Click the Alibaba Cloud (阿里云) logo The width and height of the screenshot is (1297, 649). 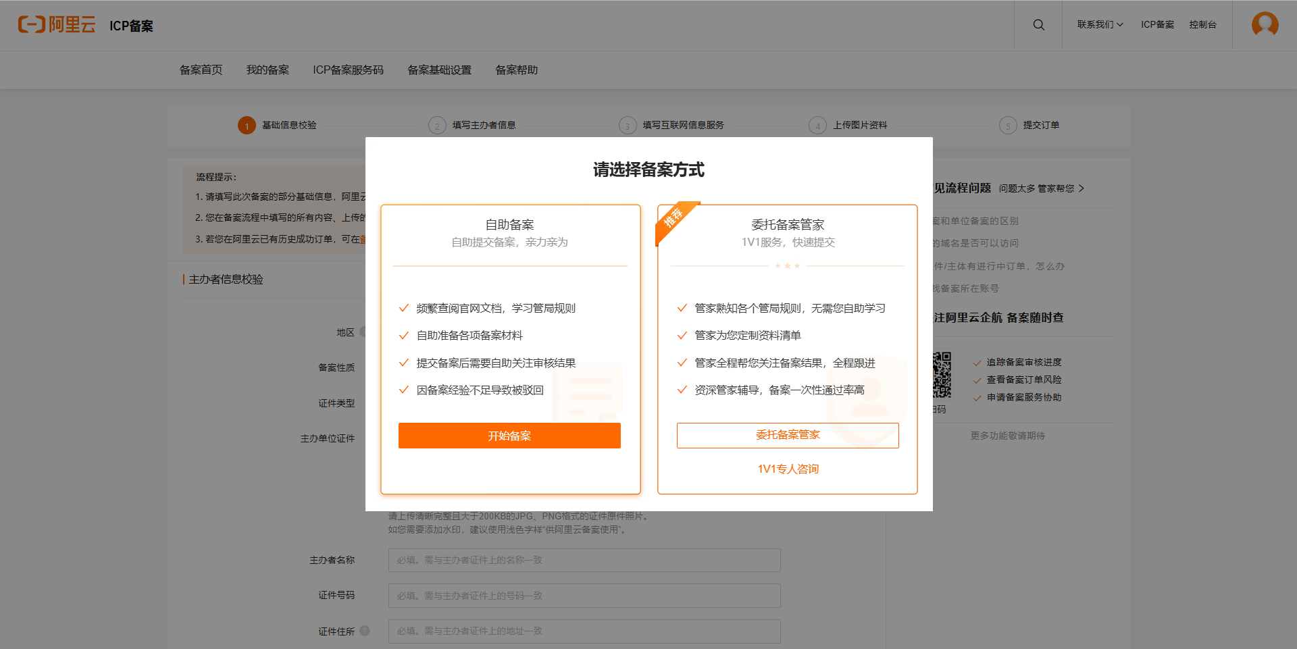tap(57, 24)
